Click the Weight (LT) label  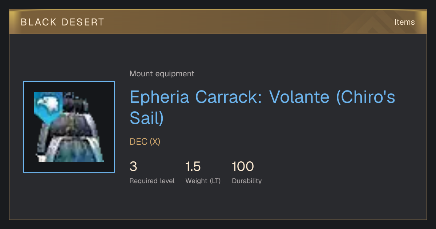click(203, 181)
